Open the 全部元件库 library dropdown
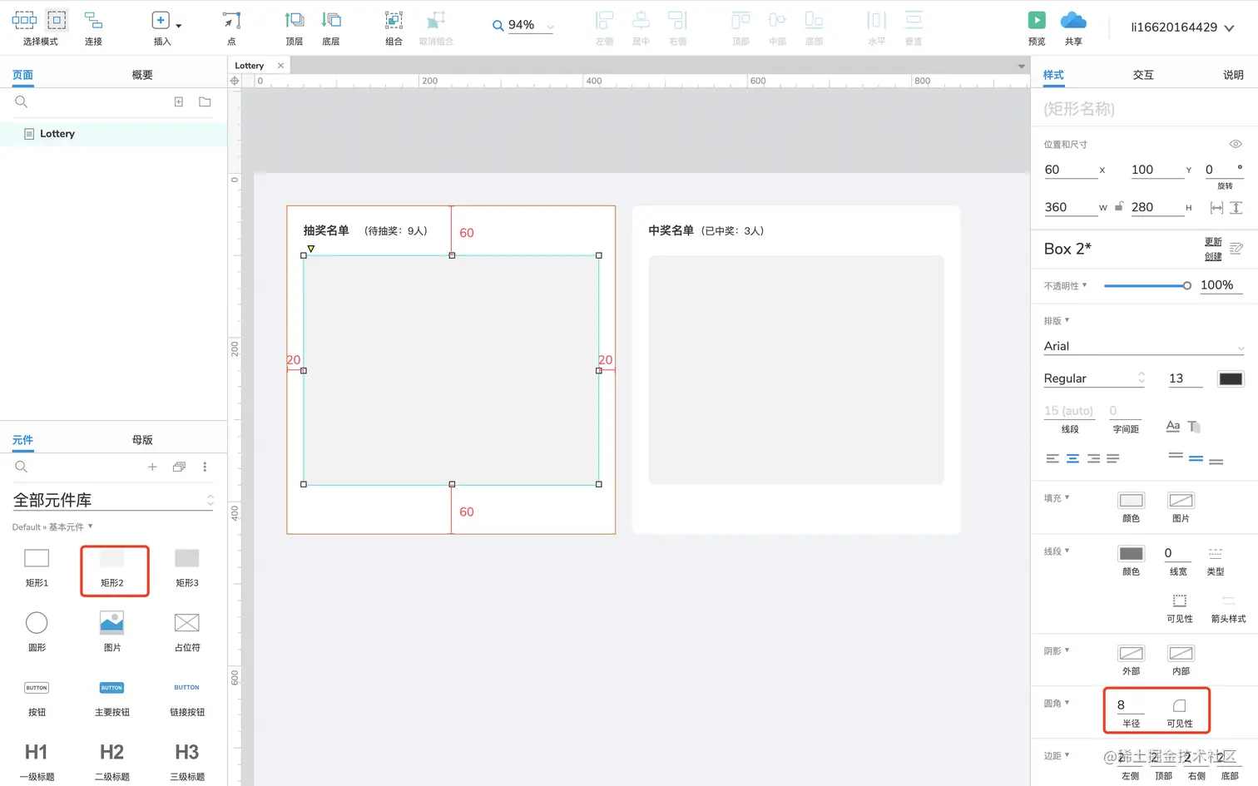The height and width of the screenshot is (786, 1258). 113,500
